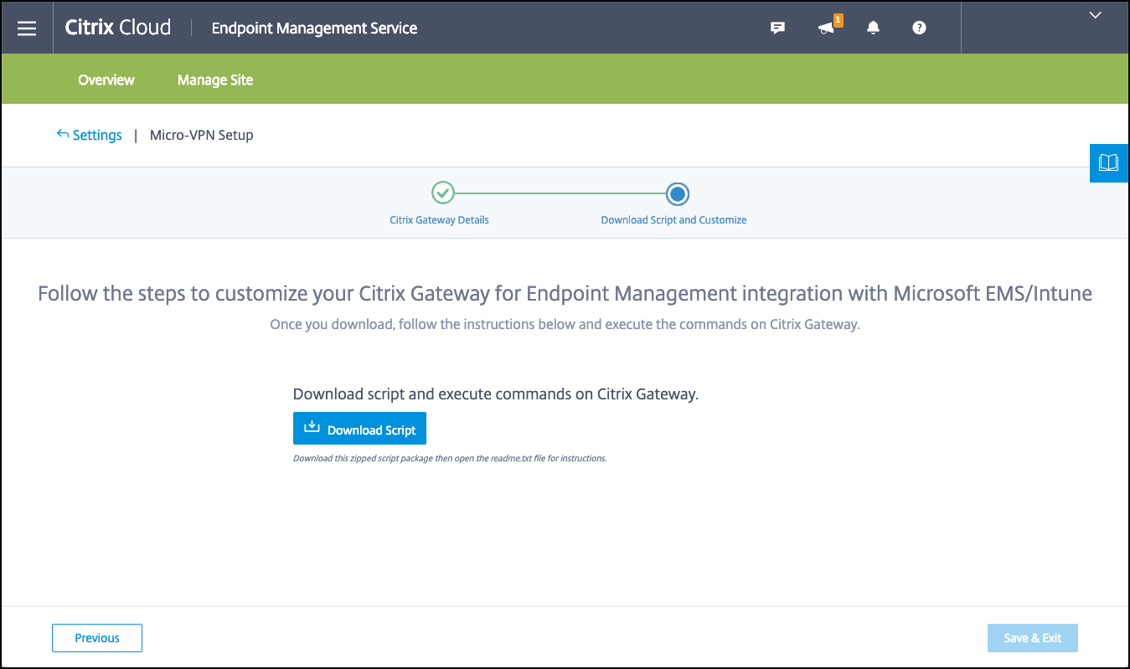Click the Download Script and Customize step circle
This screenshot has height=669, width=1130.
[678, 194]
